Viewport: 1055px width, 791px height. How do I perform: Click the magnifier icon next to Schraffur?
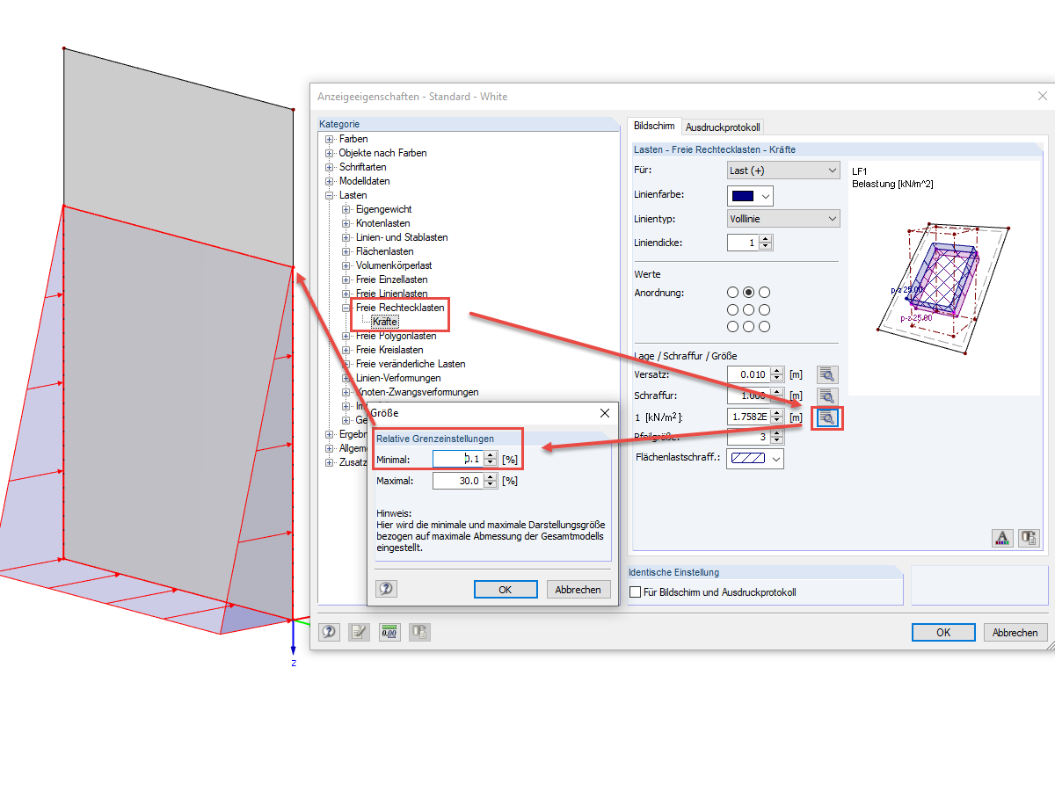(x=826, y=395)
